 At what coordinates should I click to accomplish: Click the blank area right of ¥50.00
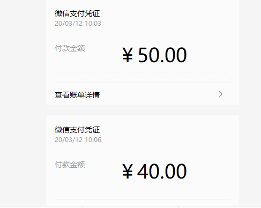(x=209, y=55)
